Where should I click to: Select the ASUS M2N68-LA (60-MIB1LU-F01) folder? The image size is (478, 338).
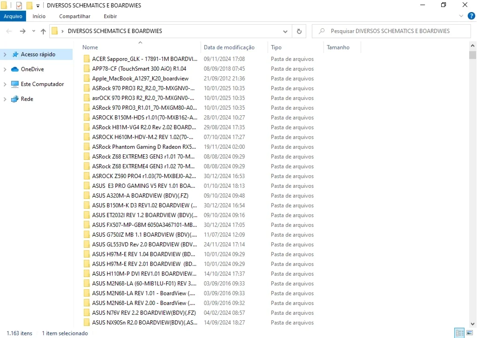coord(144,283)
